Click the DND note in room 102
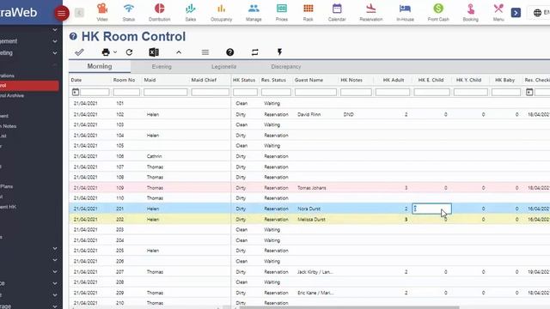This screenshot has height=309, width=550. click(348, 114)
